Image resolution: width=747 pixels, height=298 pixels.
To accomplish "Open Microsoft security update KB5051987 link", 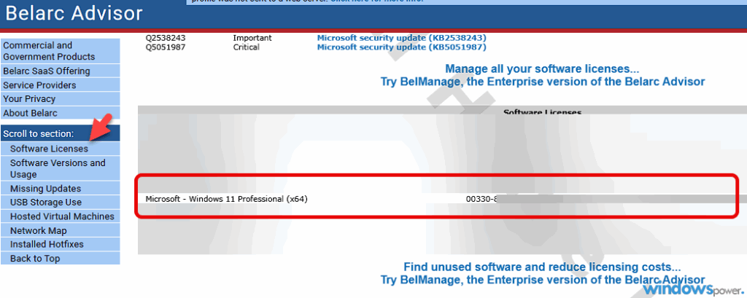I will (x=402, y=47).
